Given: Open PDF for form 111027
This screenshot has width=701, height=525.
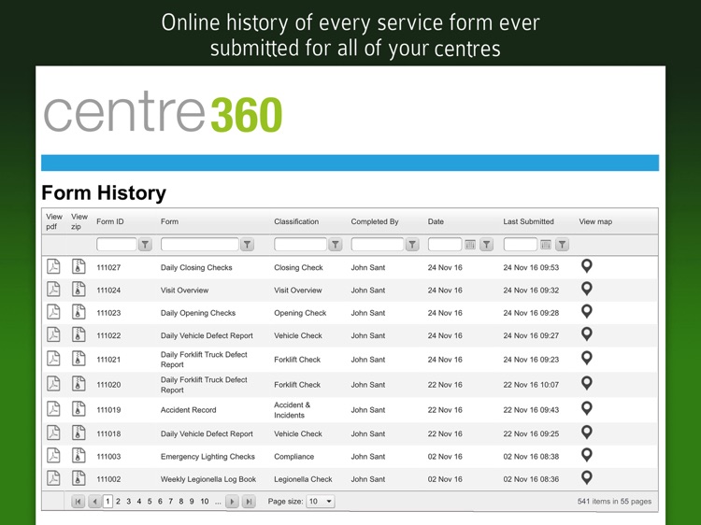Looking at the screenshot, I should coord(53,266).
